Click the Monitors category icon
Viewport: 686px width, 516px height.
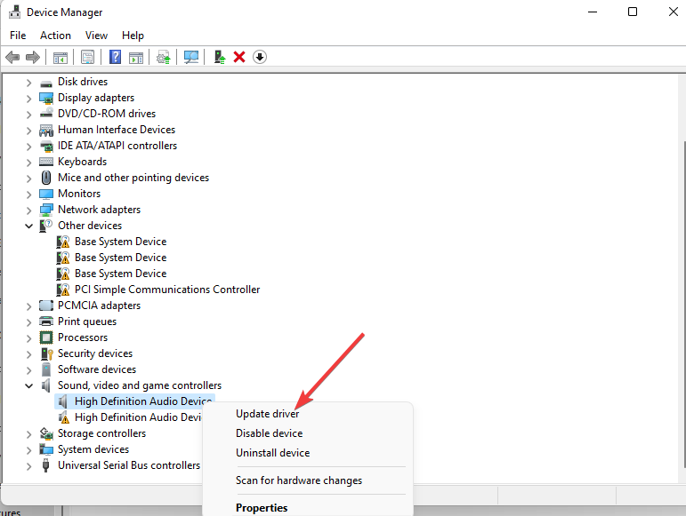tap(46, 194)
